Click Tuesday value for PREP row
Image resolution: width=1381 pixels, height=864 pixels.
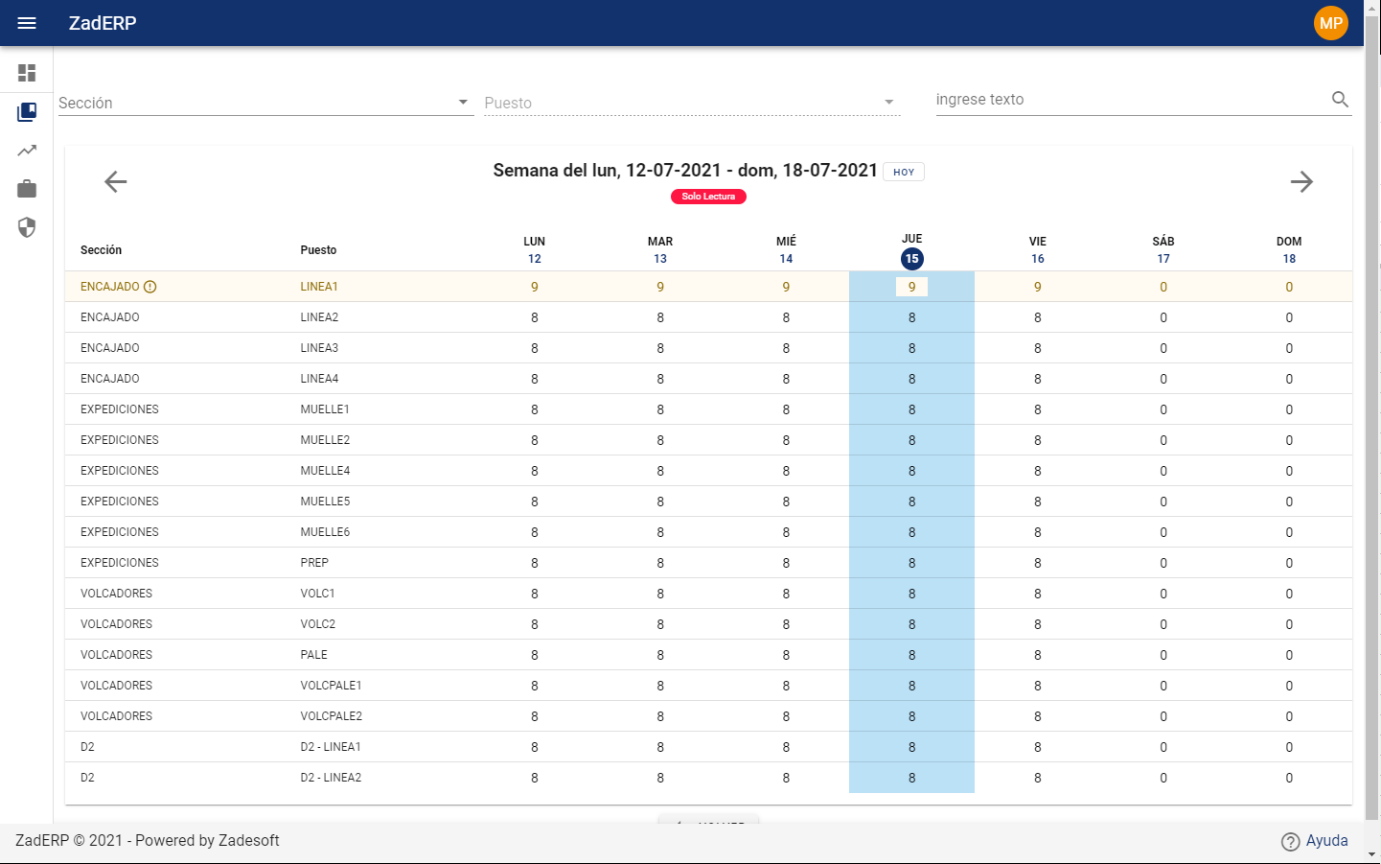coord(660,563)
